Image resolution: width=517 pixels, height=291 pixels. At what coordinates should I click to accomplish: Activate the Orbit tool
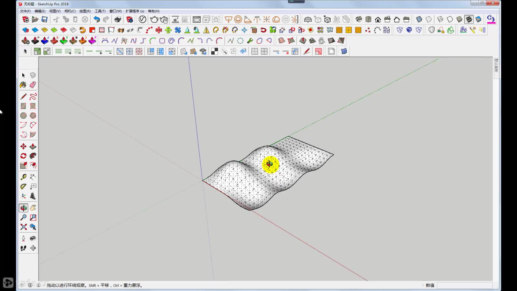point(23,208)
